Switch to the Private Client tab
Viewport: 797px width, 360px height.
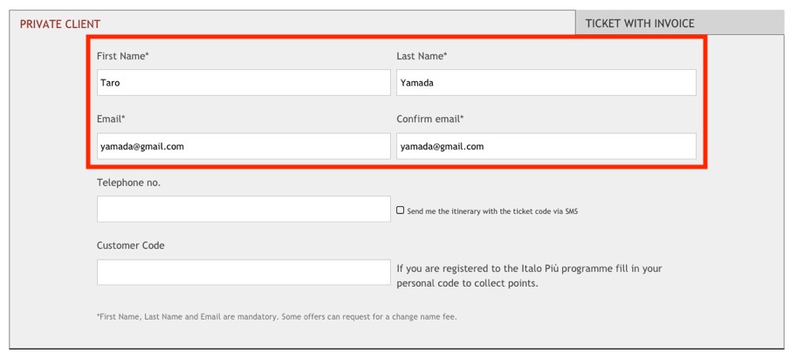click(60, 24)
